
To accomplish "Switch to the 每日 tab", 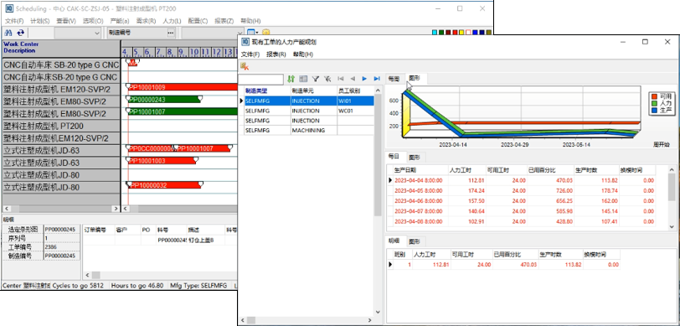I will pyautogui.click(x=394, y=157).
